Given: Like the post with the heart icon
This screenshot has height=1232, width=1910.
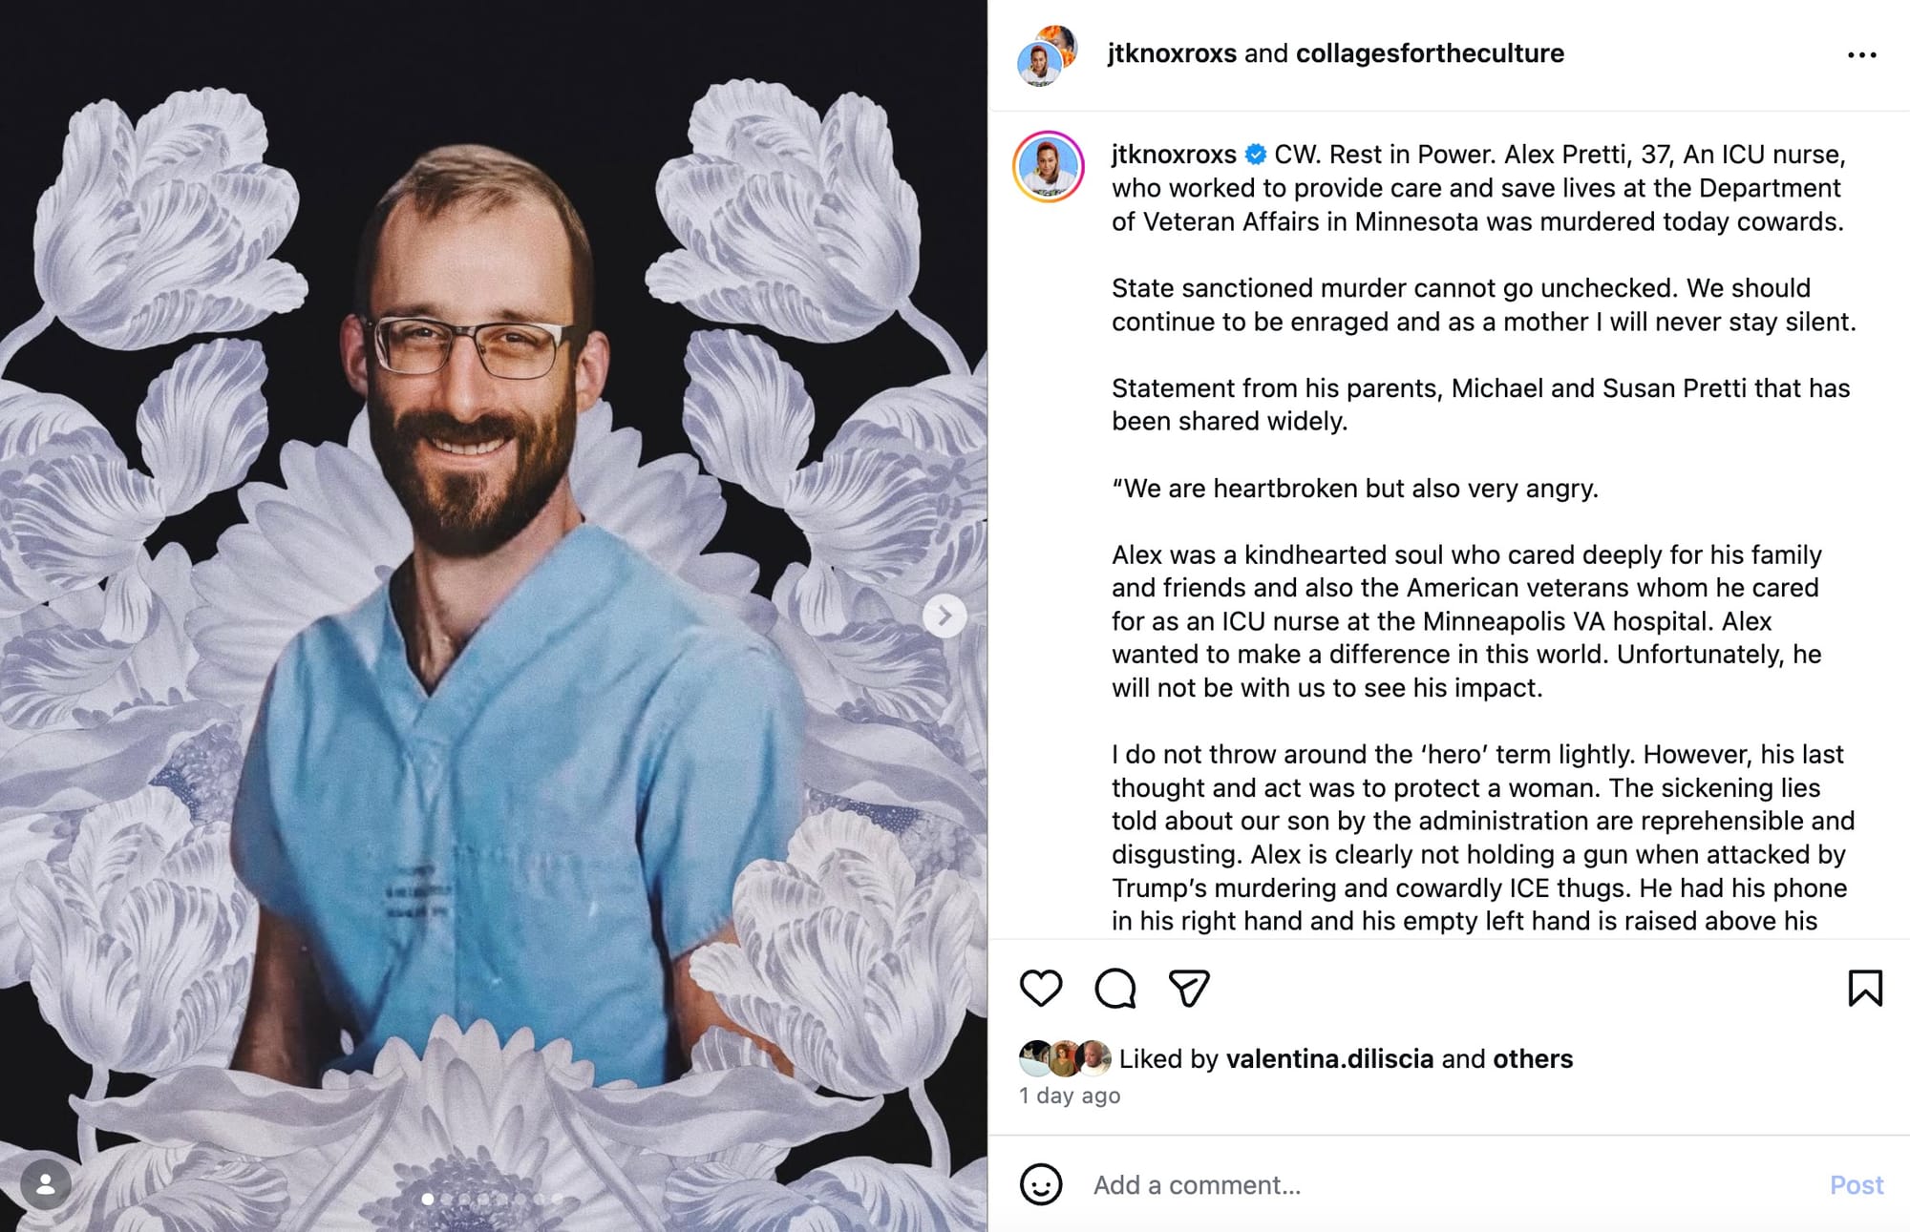Looking at the screenshot, I should point(1041,988).
